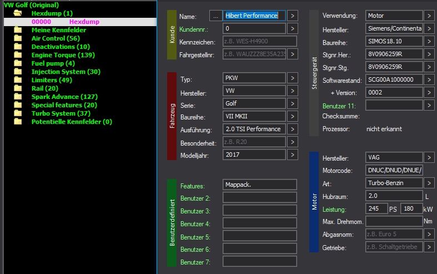Open arrow next to Modelljahr 2017

293,155
